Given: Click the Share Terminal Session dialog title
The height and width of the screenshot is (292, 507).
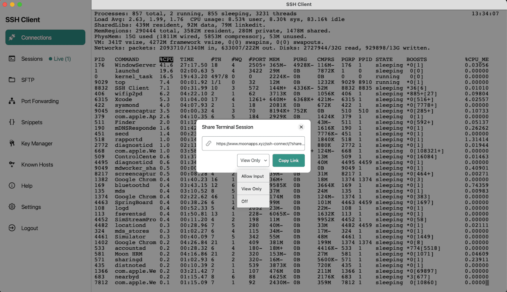Looking at the screenshot, I should (x=228, y=127).
